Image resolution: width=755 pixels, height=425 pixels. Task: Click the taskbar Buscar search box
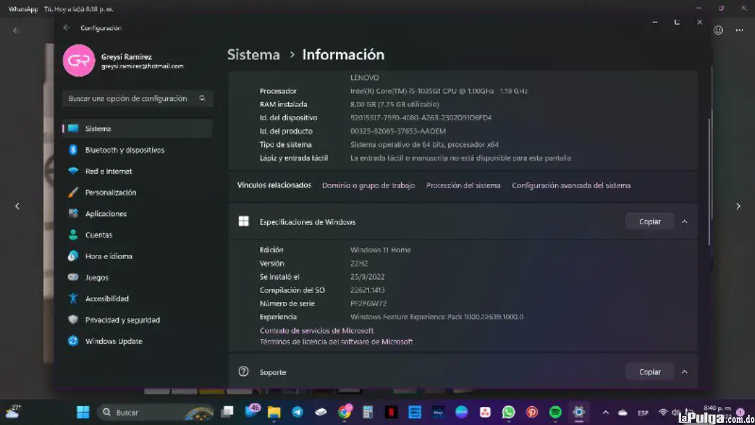click(x=155, y=412)
